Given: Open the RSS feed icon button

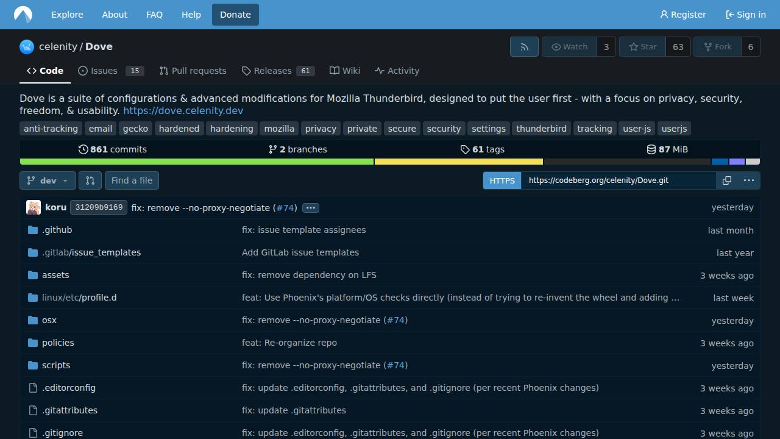Looking at the screenshot, I should (524, 47).
